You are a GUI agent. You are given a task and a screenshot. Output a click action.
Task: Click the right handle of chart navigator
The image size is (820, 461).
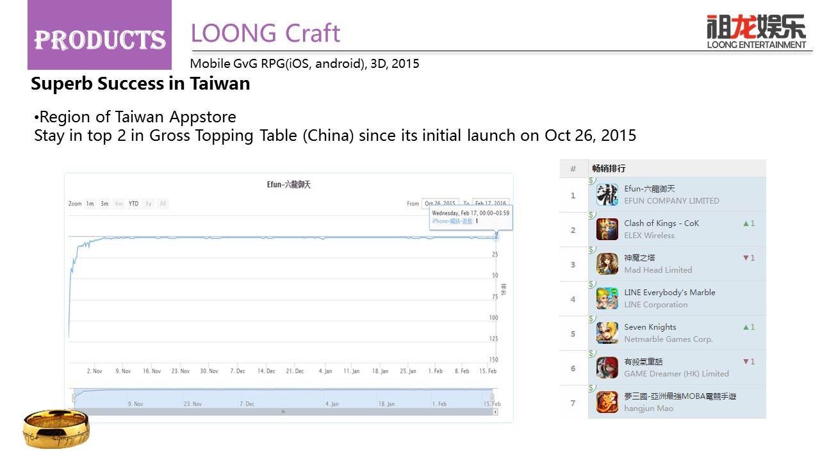tap(493, 398)
